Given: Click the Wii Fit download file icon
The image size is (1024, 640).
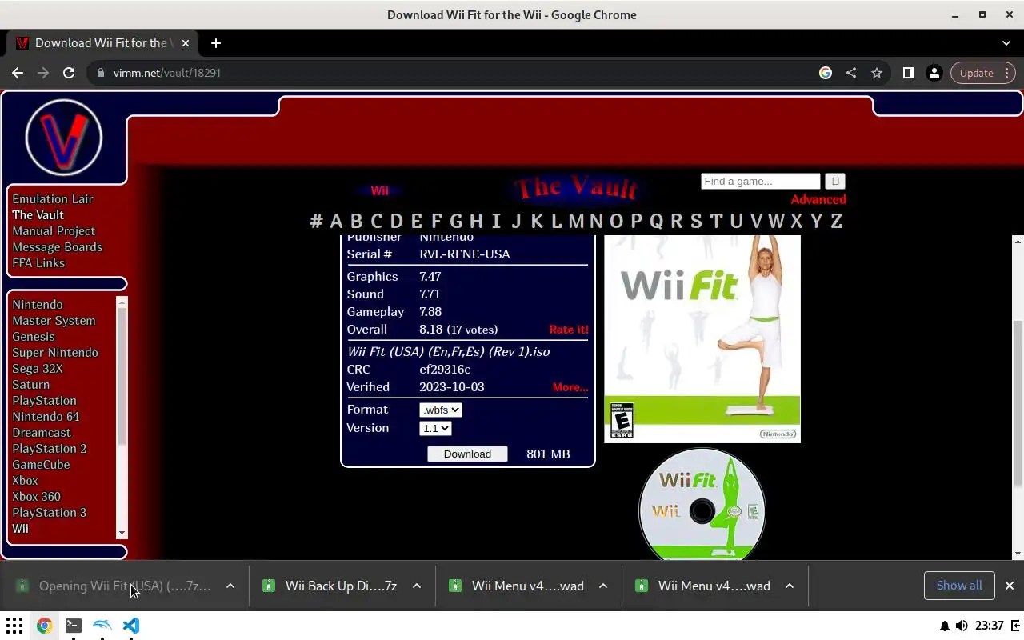Looking at the screenshot, I should 23,586.
